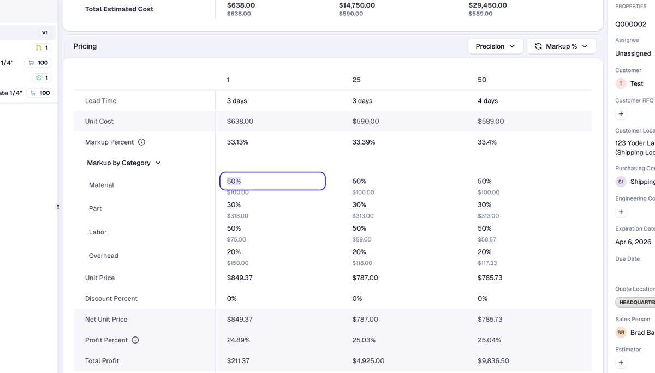Click Markup Percent 33.13% value
Screen dimensions: 655x373
(x=237, y=142)
